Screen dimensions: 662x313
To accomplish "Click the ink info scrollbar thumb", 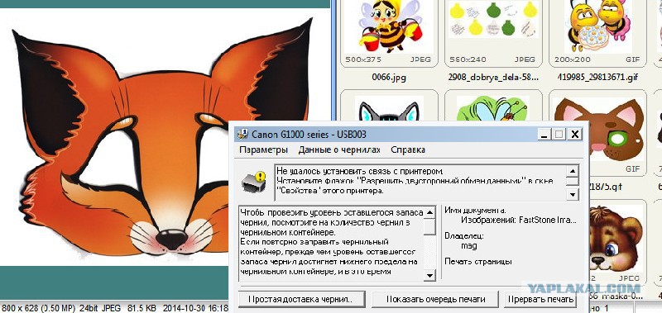I will 429,226.
